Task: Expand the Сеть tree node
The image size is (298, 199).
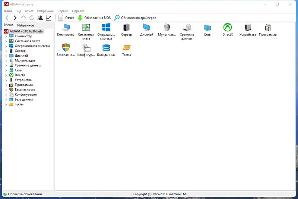Action: pos(6,70)
